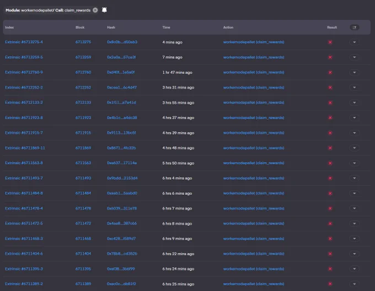The image size is (375, 291).
Task: Open claim_rewards action link in row 6711484-8
Action: (254, 193)
